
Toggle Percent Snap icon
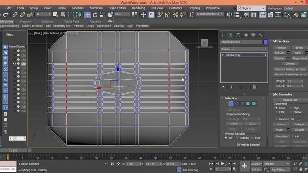tap(175, 15)
